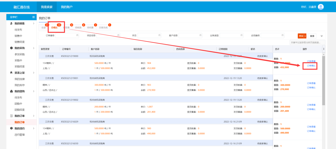Click 订单确认 for order XSDD221216029
Screen dimensions: 336x149
pyautogui.click(x=311, y=131)
